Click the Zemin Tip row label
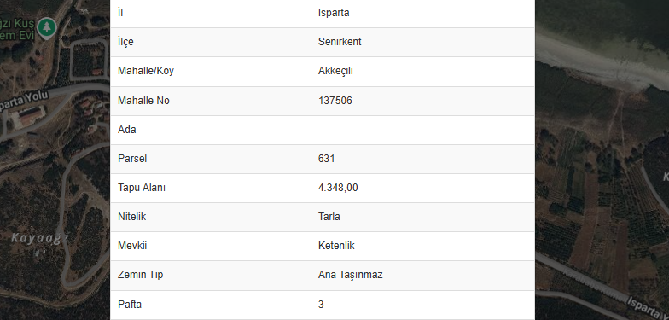 pyautogui.click(x=140, y=275)
